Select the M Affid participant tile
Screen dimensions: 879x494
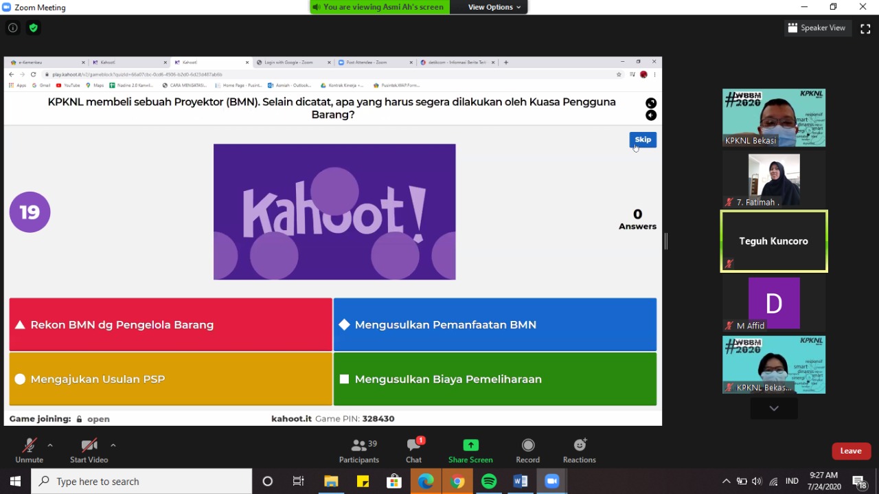[774, 303]
